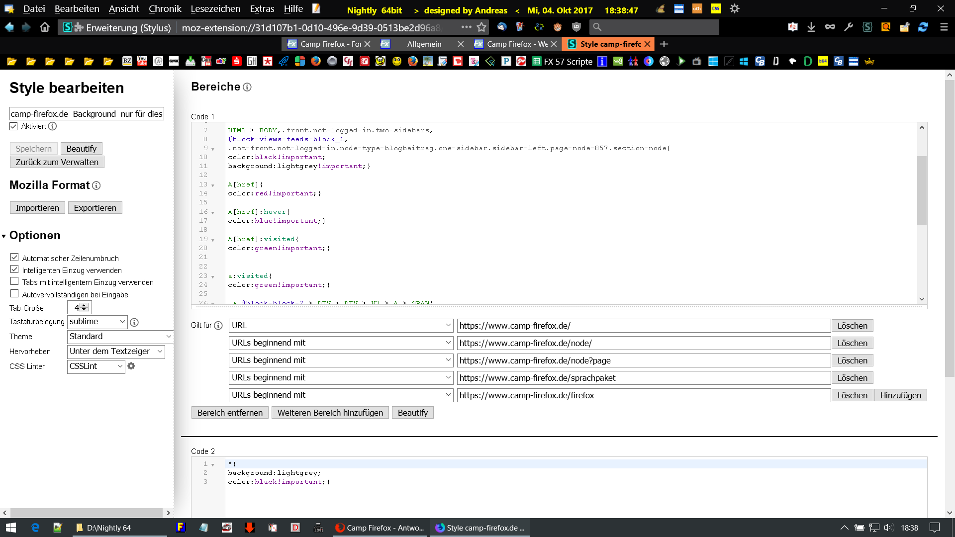Viewport: 955px width, 537px height.
Task: Bookmark page with the star icon
Action: tap(481, 27)
